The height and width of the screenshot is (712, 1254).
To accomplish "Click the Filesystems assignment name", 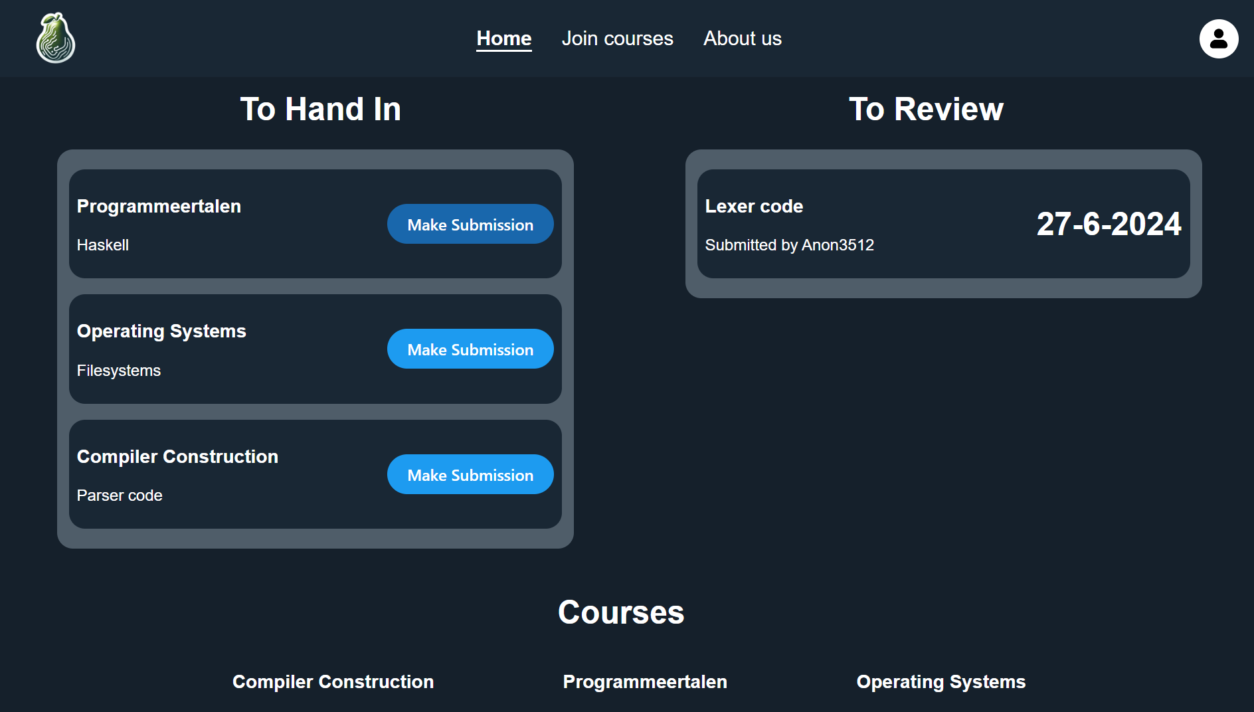I will pyautogui.click(x=119, y=371).
